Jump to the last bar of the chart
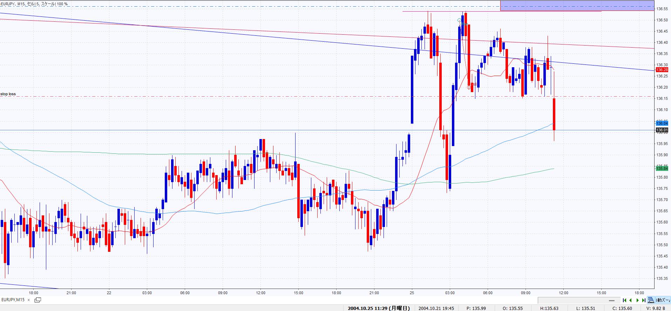 pyautogui.click(x=644, y=300)
